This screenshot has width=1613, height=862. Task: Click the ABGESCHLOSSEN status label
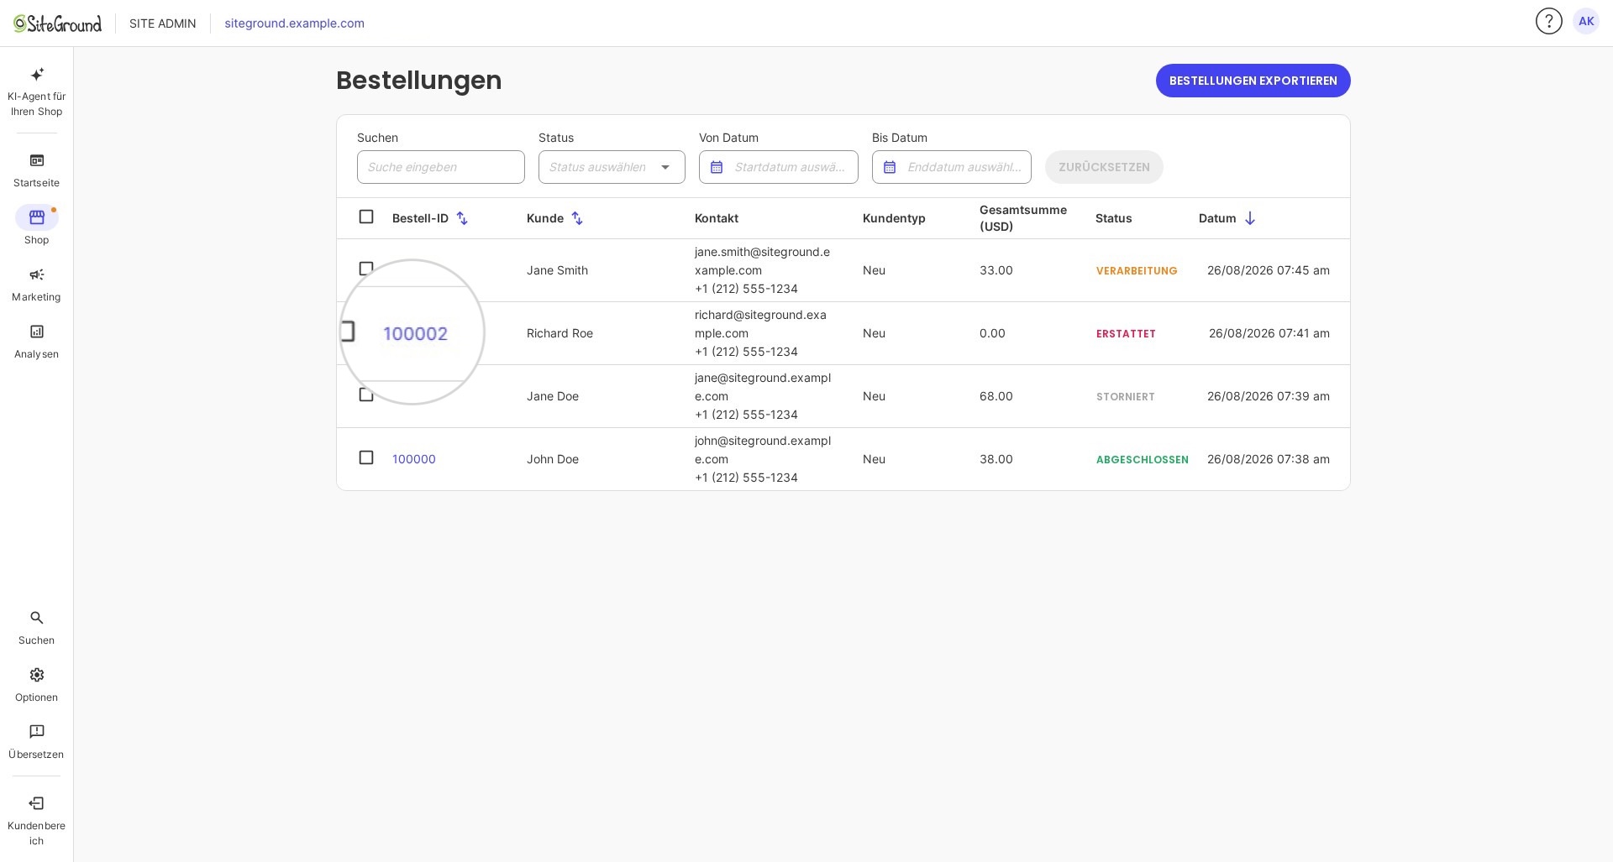pos(1143,460)
